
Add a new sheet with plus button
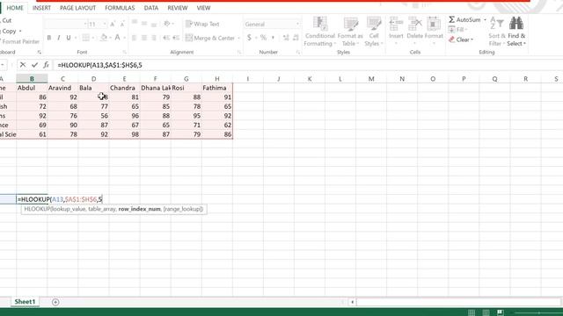pos(55,302)
